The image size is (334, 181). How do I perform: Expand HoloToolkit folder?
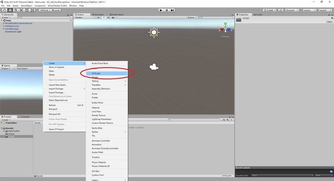(4, 131)
